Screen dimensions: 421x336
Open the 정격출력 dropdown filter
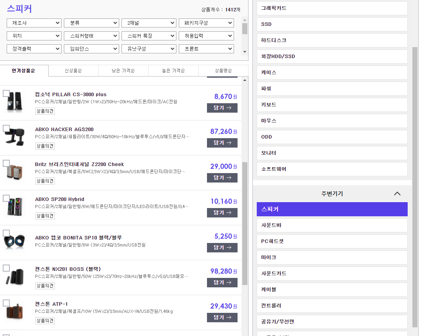click(x=34, y=49)
